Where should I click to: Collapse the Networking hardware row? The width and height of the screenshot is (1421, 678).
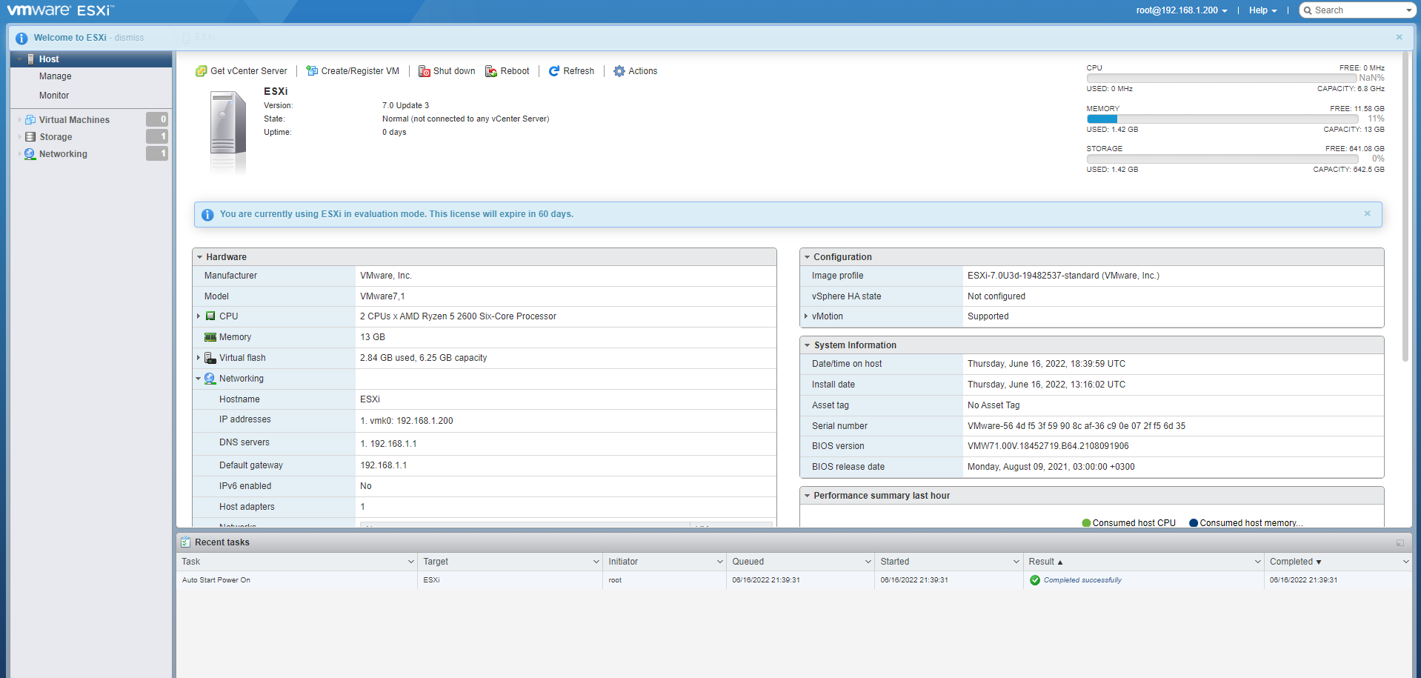[x=199, y=379]
